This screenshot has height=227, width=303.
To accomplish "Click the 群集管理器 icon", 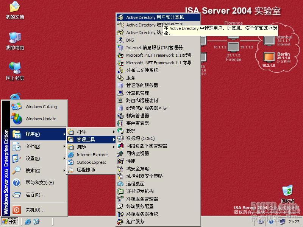I will (120, 116).
